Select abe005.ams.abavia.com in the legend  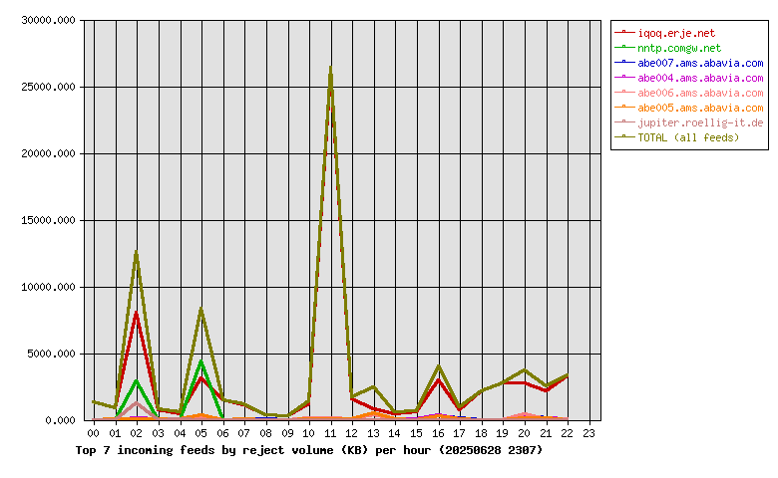pyautogui.click(x=700, y=108)
